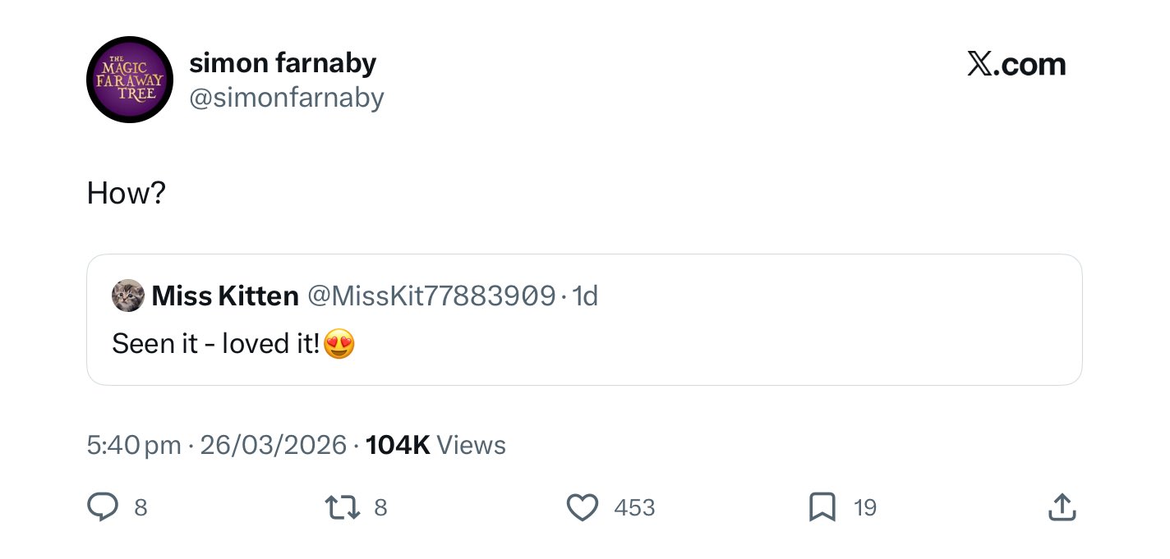
Task: Click the @simonfarnaby handle
Action: pyautogui.click(x=287, y=98)
